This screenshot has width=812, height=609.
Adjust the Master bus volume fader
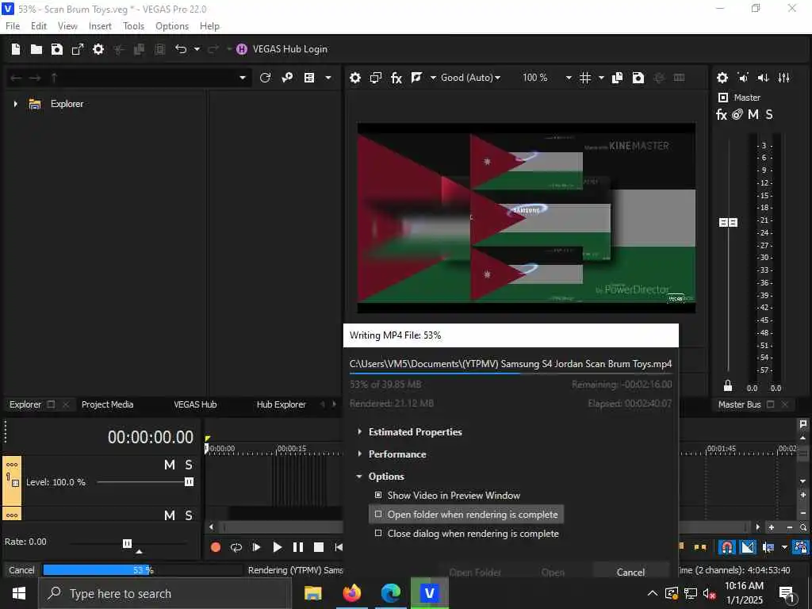coord(728,222)
